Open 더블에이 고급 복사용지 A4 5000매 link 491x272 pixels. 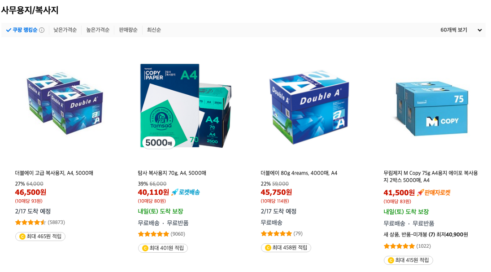pyautogui.click(x=54, y=173)
